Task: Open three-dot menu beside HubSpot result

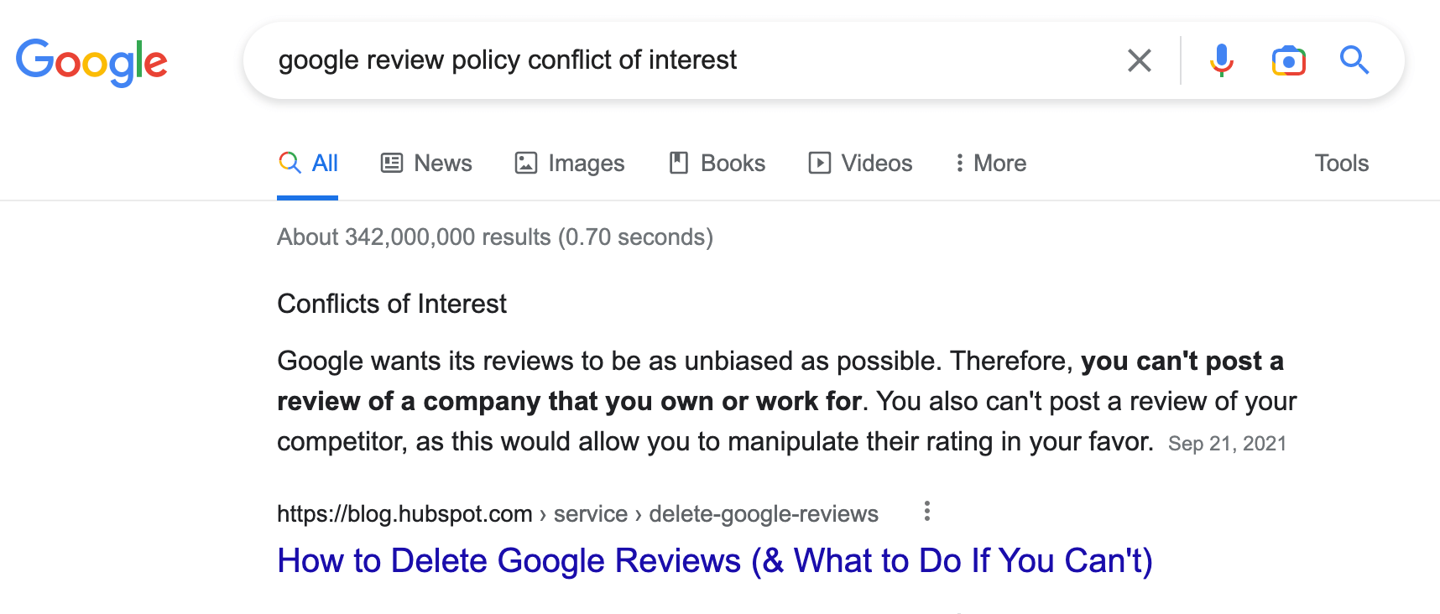Action: coord(926,512)
